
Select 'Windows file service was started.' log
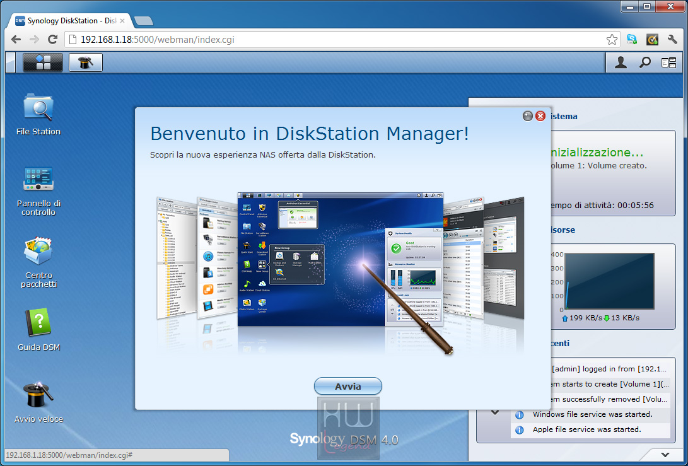(592, 414)
